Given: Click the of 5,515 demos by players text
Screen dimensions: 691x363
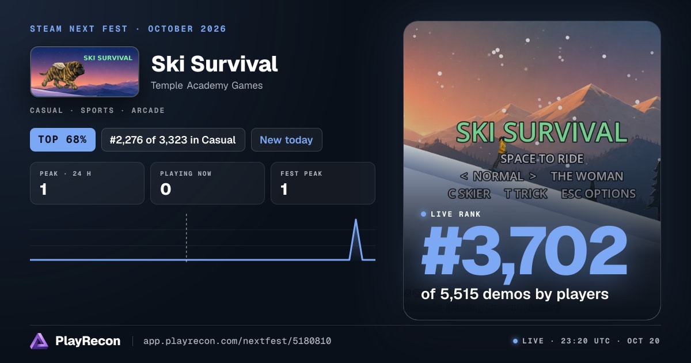Looking at the screenshot, I should click(x=515, y=294).
